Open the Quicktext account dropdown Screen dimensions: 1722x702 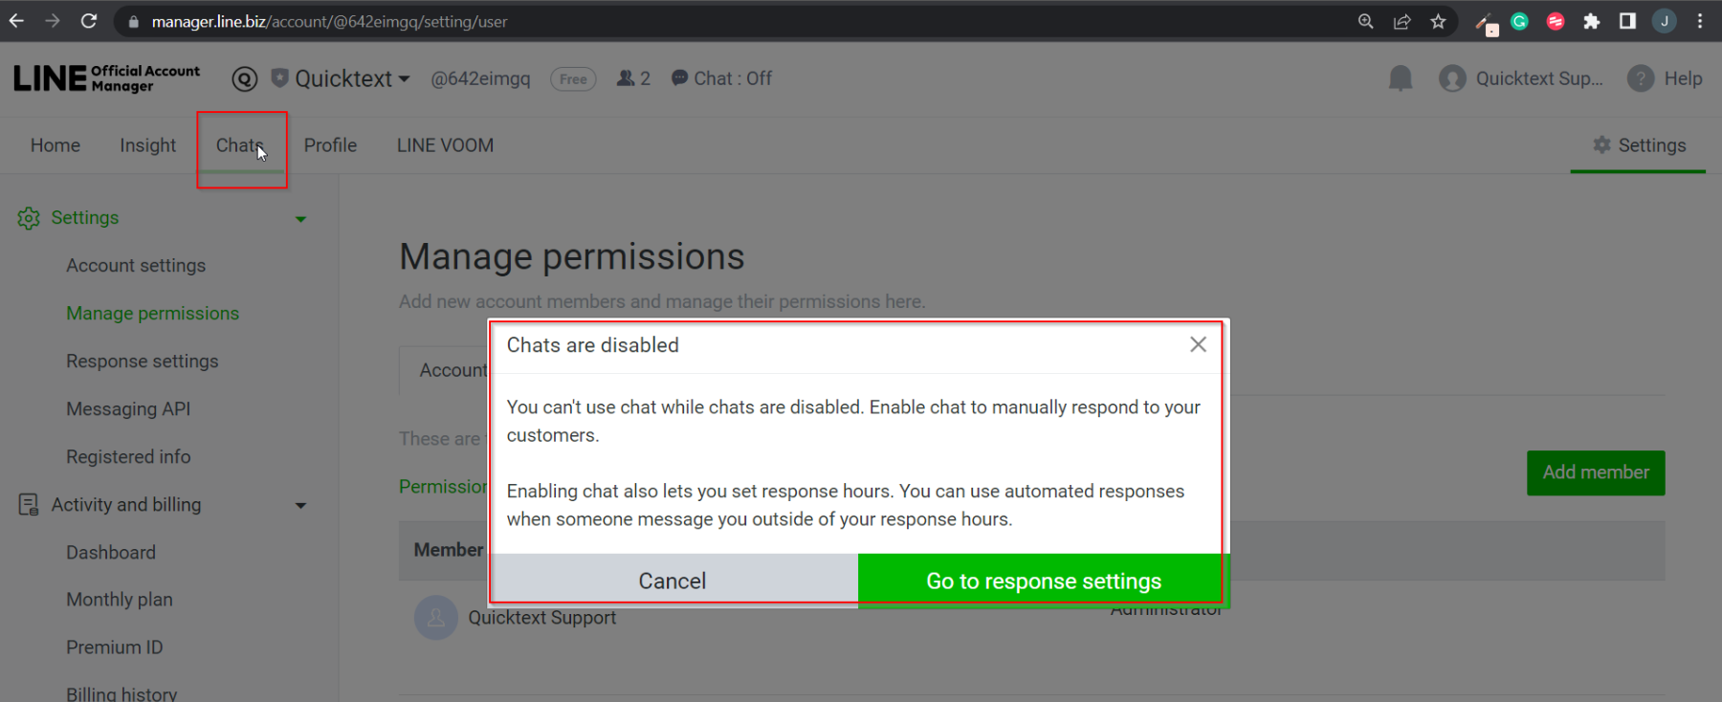(x=352, y=78)
